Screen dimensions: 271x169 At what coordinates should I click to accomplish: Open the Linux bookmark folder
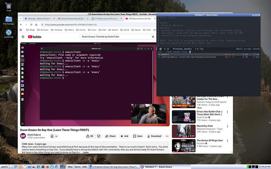92,30
